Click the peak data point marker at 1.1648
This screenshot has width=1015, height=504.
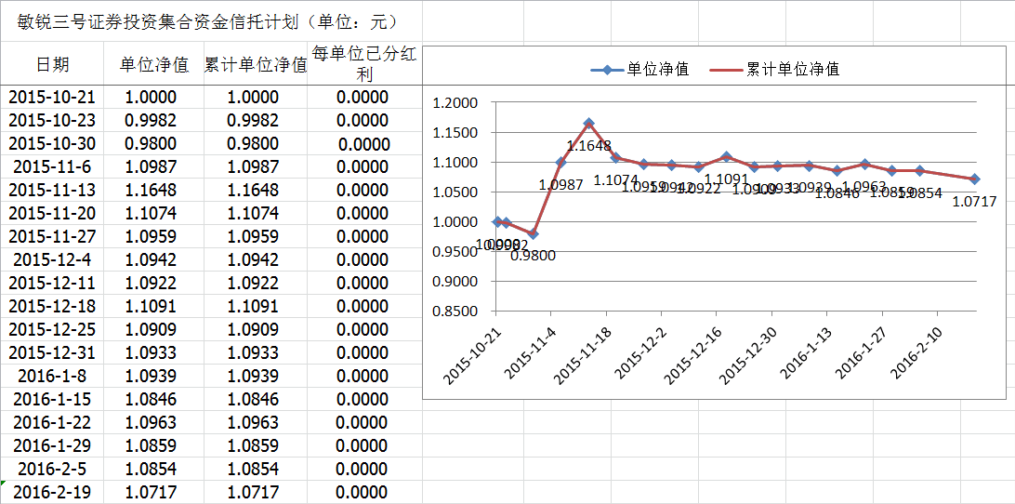[x=588, y=124]
